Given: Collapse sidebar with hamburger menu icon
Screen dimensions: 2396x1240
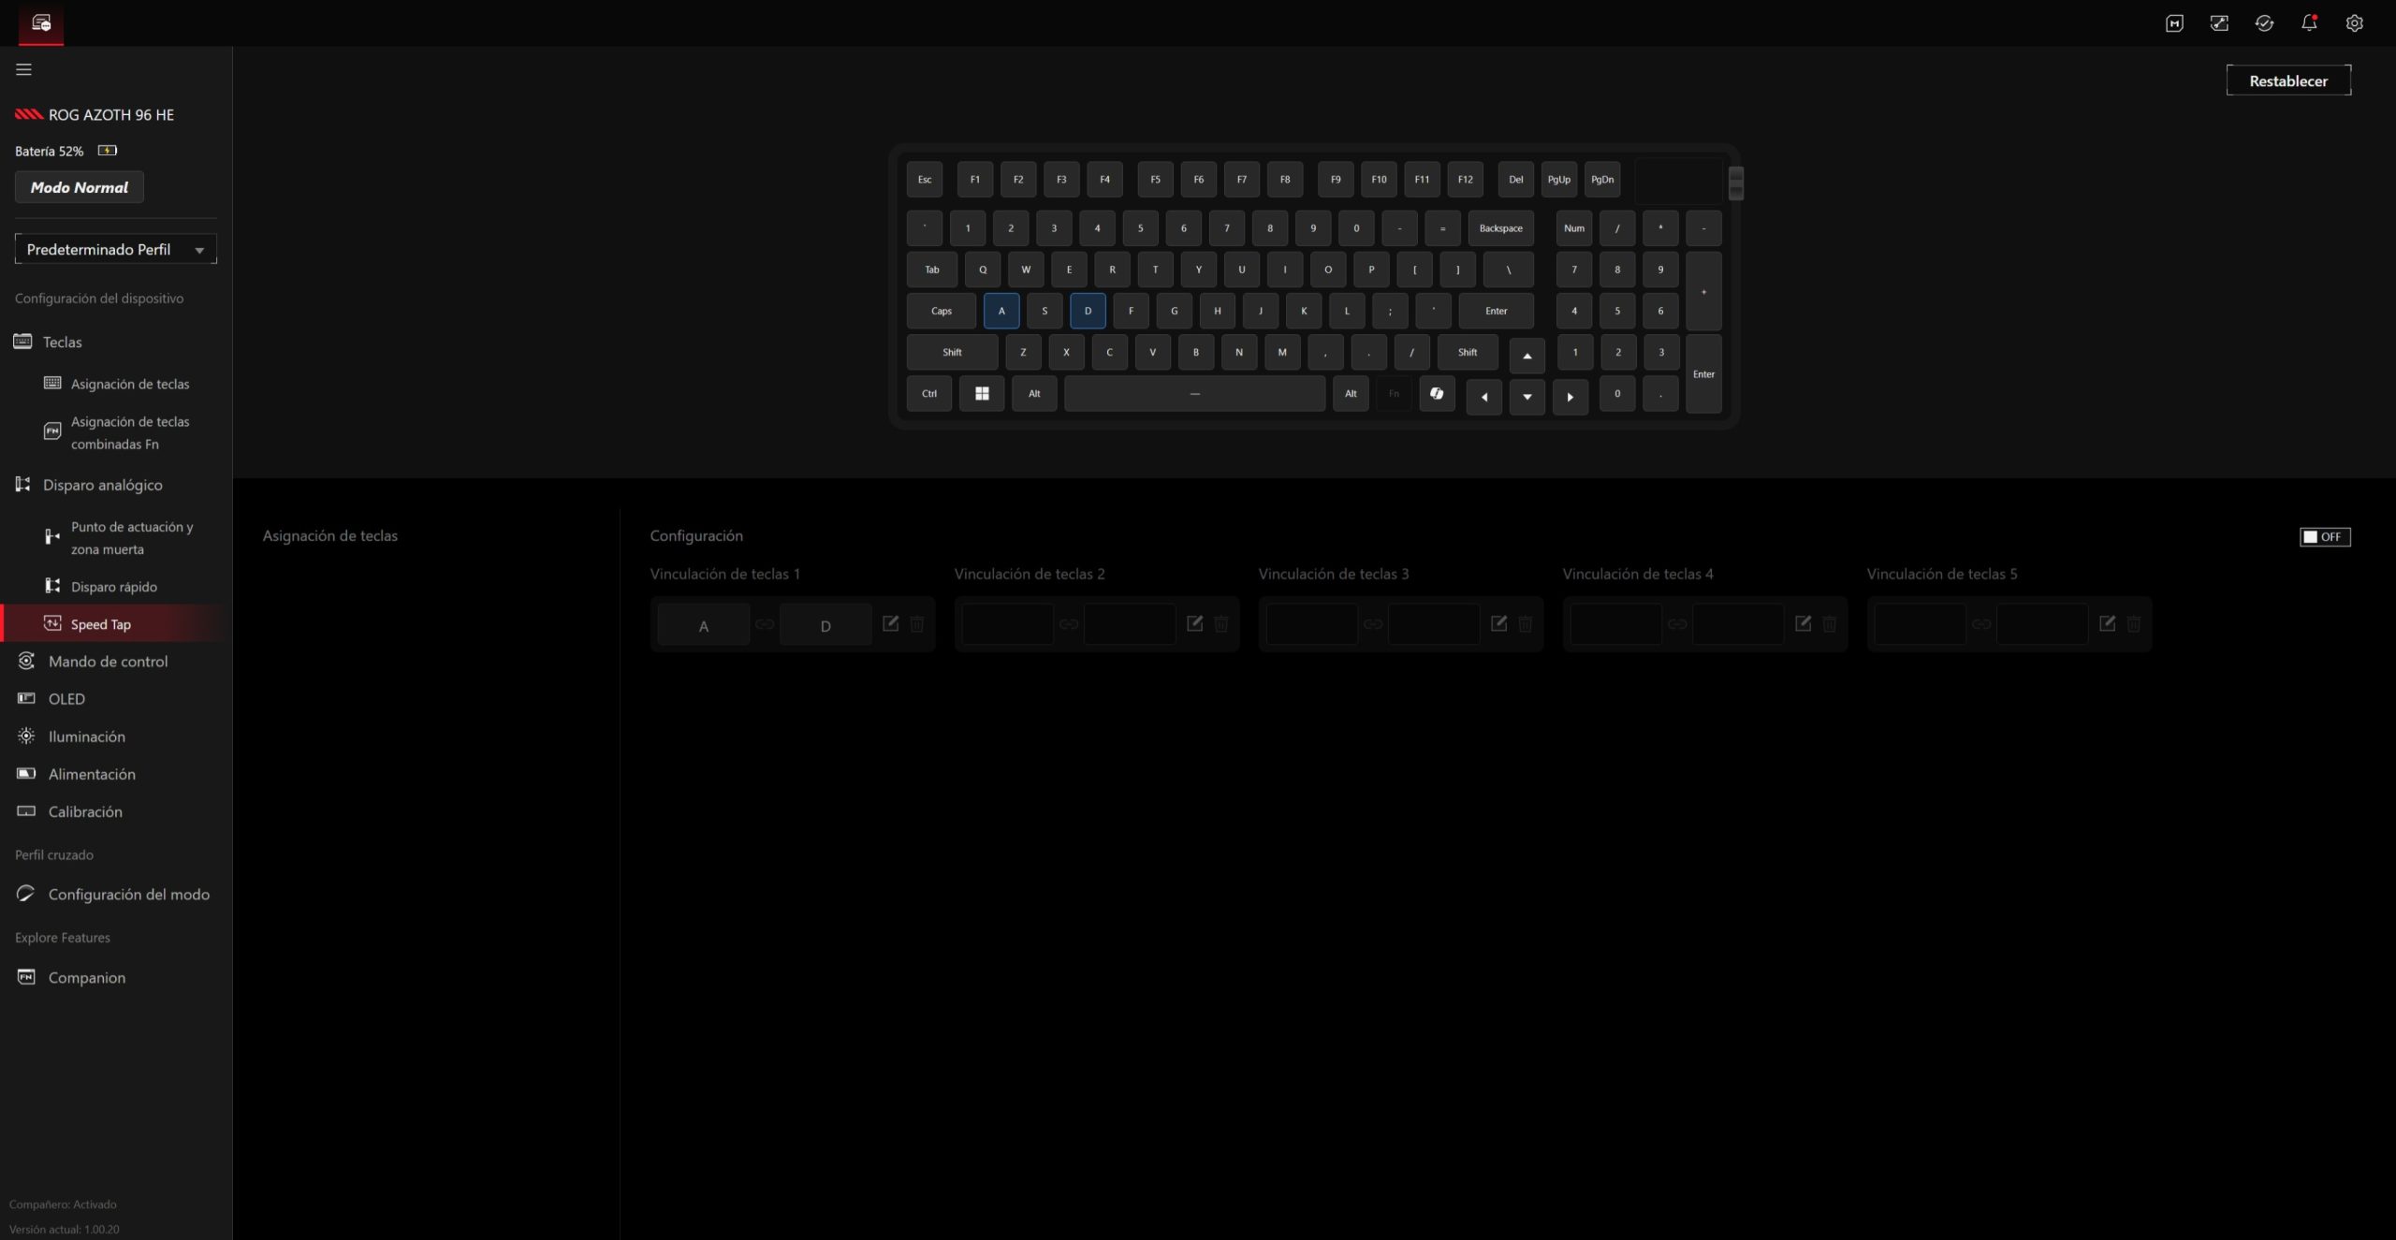Looking at the screenshot, I should coord(24,69).
